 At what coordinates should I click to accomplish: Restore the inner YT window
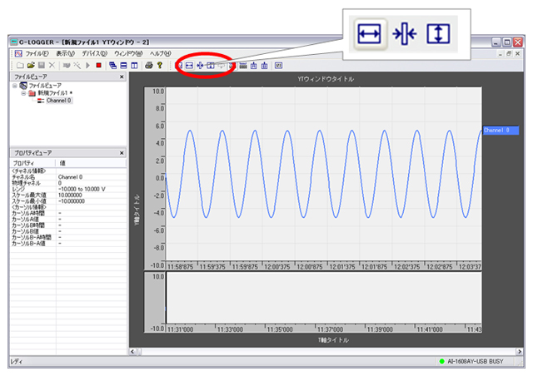coord(509,54)
